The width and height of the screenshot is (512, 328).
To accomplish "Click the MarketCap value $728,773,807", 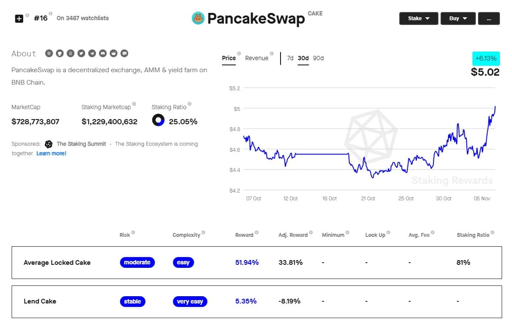I will coord(35,122).
